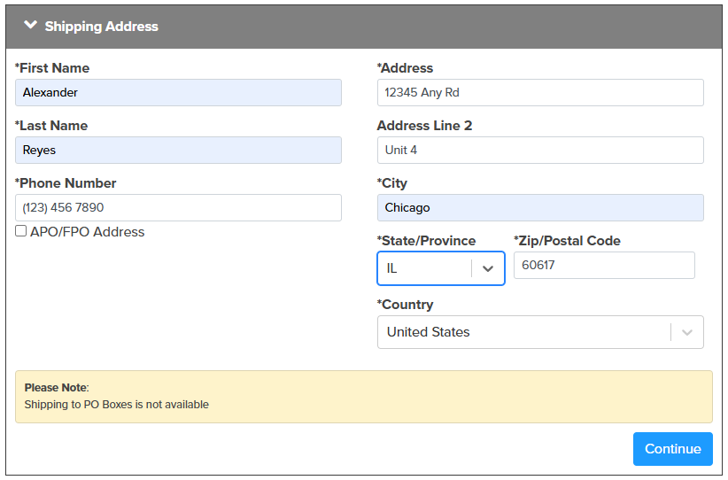728x480 pixels.
Task: Focus the Address field showing 12345 Any Rd
Action: pyautogui.click(x=540, y=92)
